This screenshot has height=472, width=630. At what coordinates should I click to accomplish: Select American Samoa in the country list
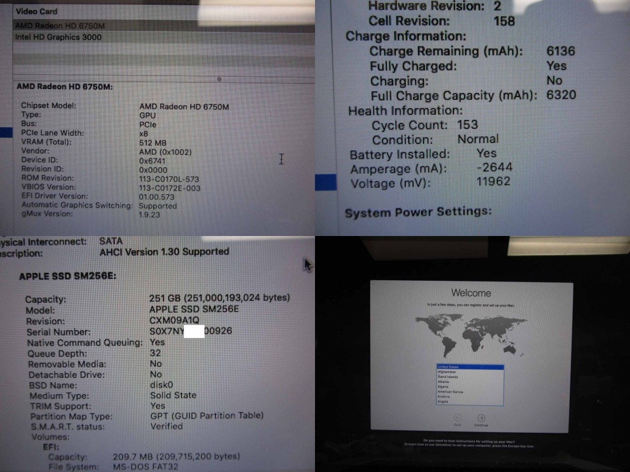point(470,391)
